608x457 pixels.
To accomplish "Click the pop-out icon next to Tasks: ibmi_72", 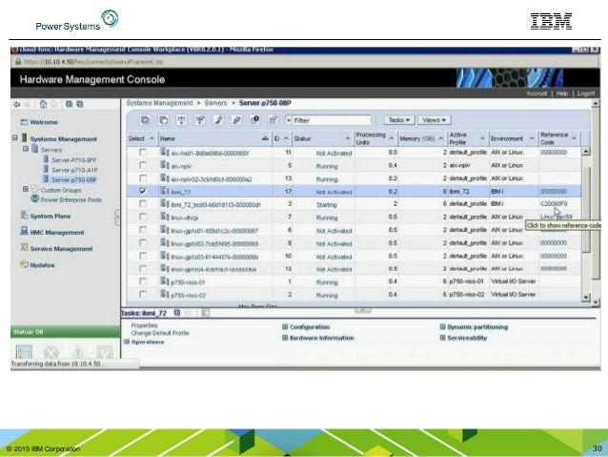I will [177, 313].
